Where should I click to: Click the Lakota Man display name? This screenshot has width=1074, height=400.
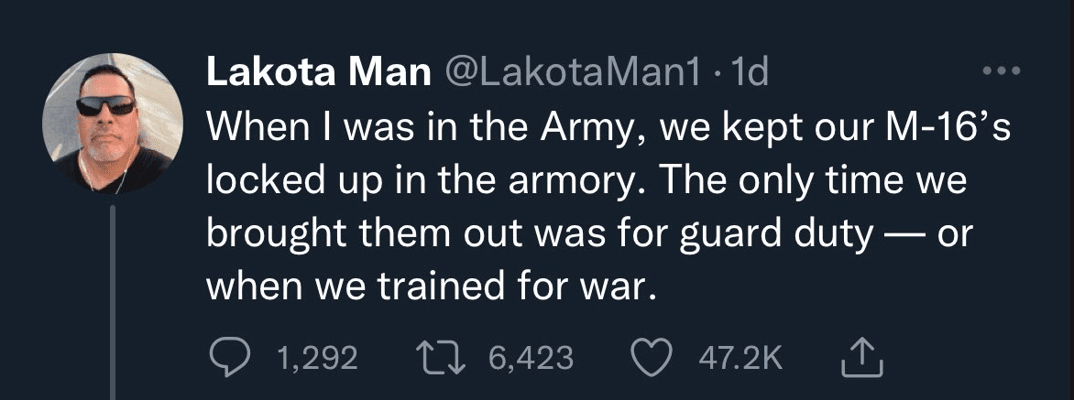coord(319,72)
